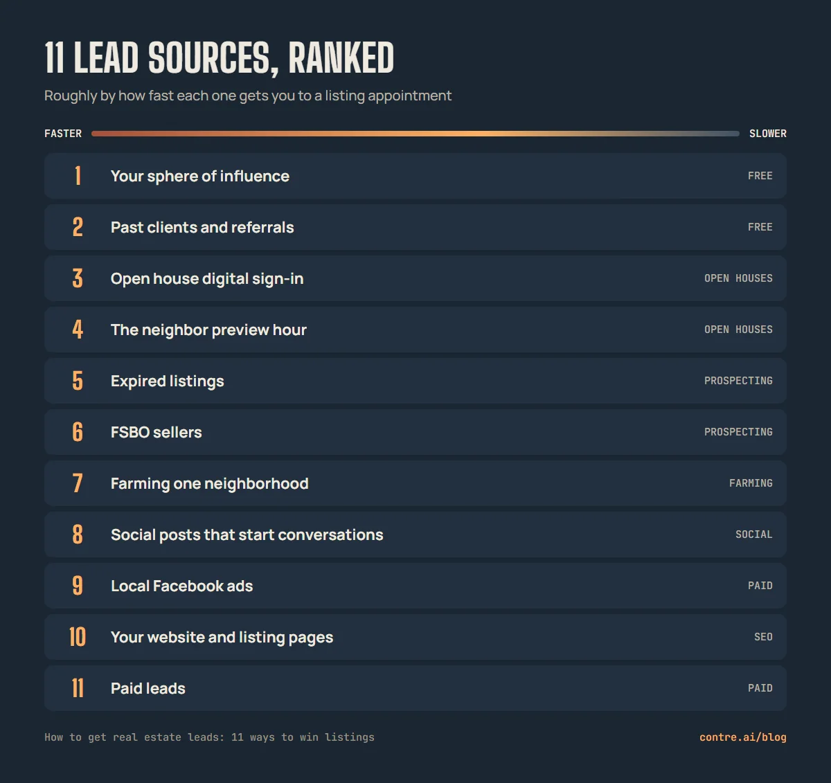Click the "11 LEAD SOURCES, RANKED" headline
Image resolution: width=831 pixels, height=783 pixels.
220,58
